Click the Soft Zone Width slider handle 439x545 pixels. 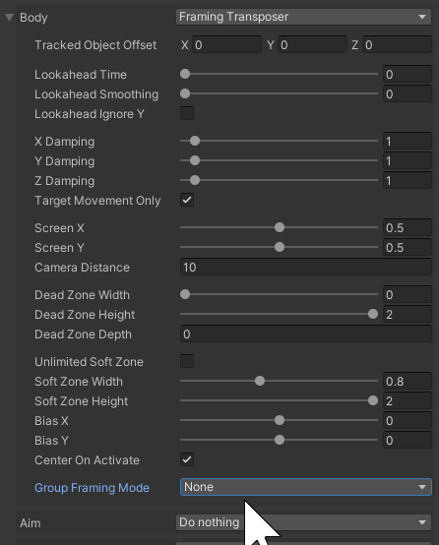[x=260, y=381]
